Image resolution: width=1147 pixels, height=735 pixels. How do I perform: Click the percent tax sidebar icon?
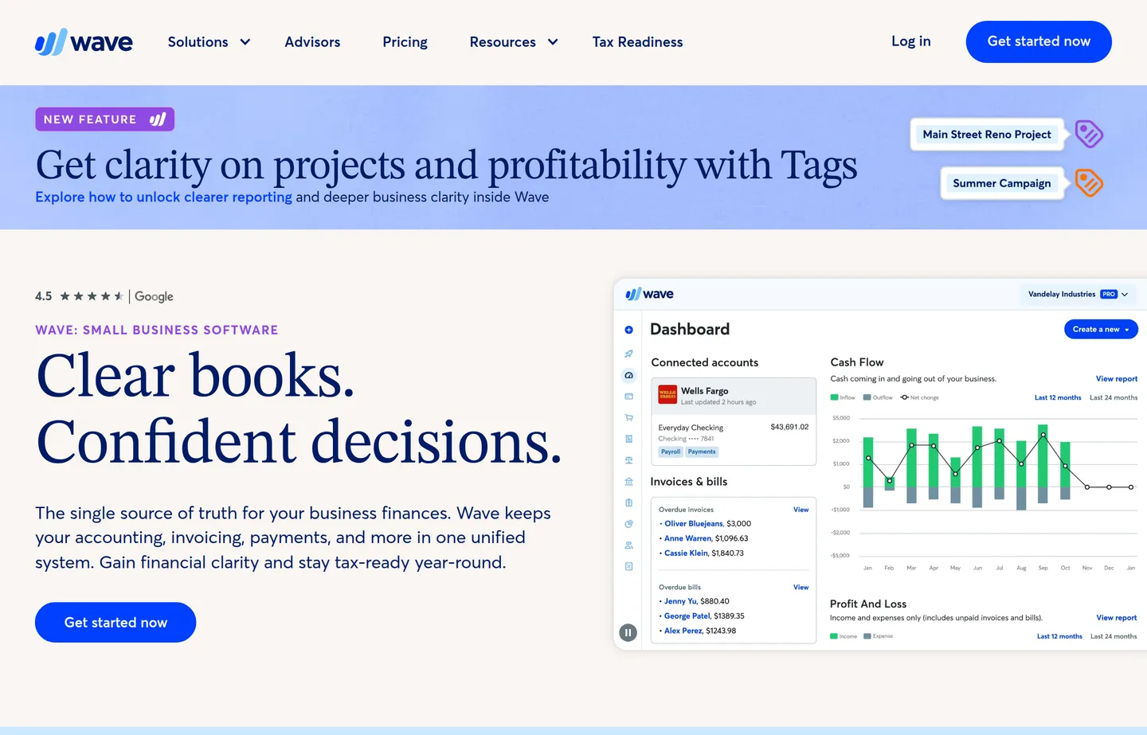(x=628, y=566)
